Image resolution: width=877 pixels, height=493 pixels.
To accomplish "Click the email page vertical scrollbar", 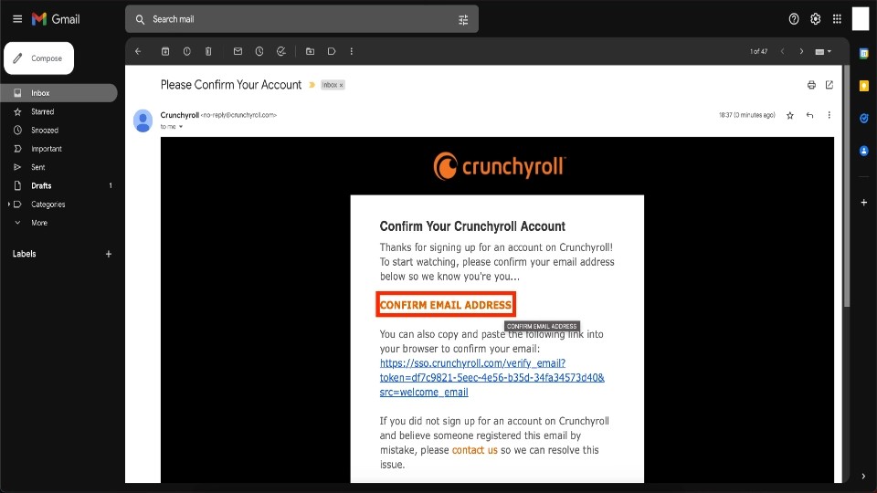I will tap(846, 185).
